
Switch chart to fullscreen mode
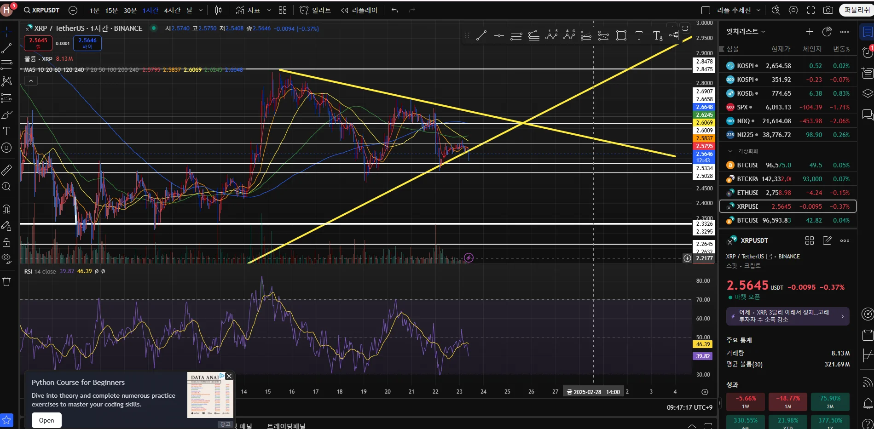coord(811,10)
